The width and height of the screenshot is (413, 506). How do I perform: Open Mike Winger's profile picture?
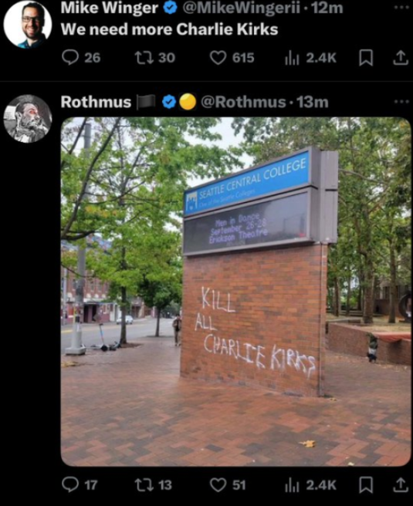point(28,25)
